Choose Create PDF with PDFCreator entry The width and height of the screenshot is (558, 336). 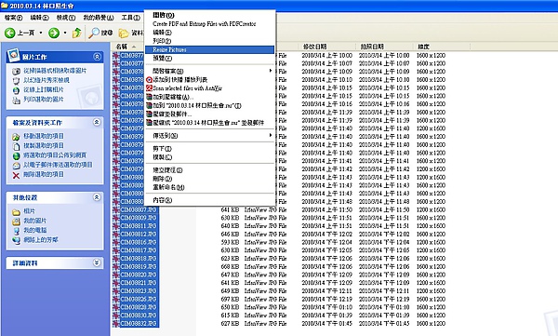click(x=209, y=24)
